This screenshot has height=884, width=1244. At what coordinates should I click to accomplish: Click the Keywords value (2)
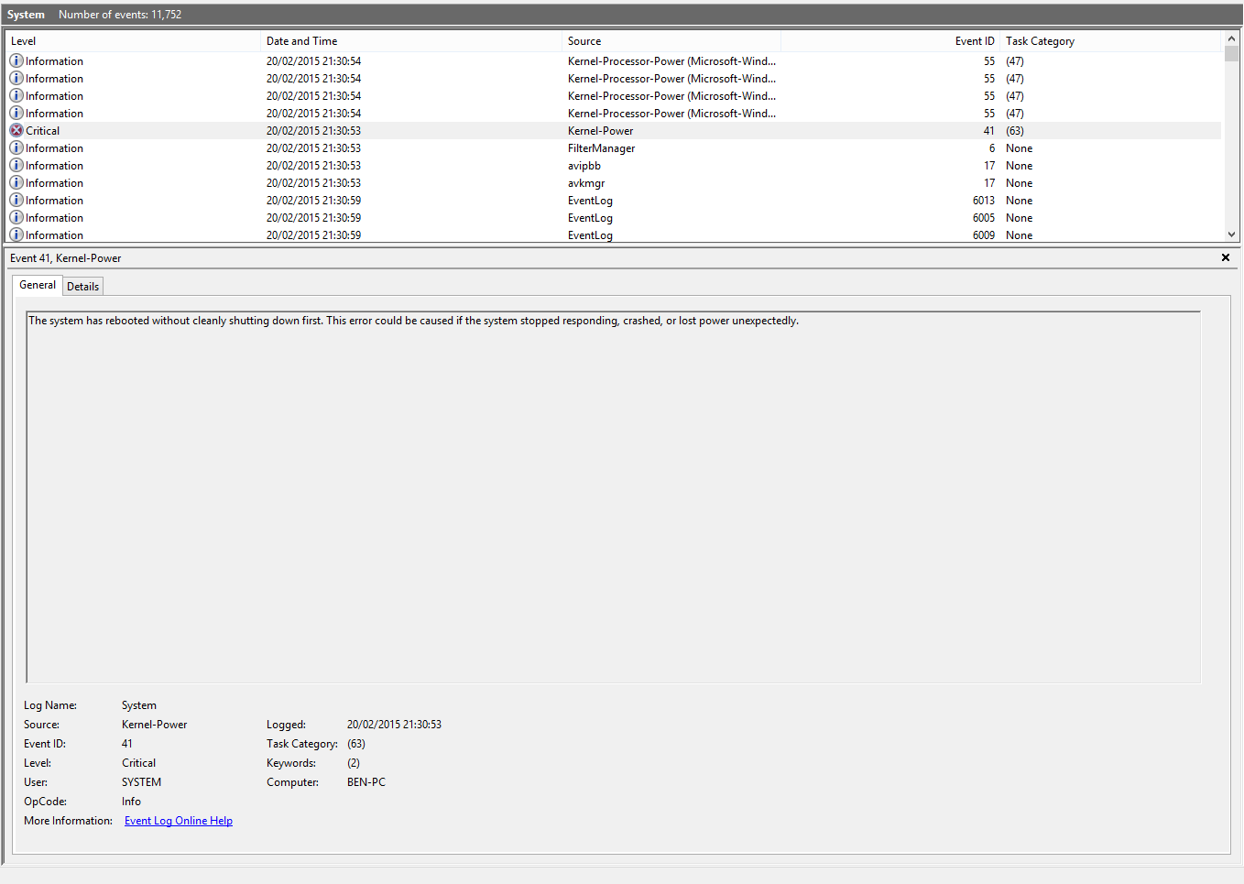(x=354, y=763)
